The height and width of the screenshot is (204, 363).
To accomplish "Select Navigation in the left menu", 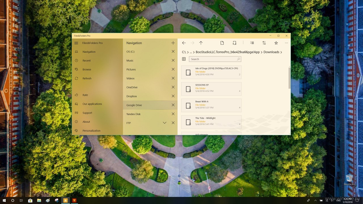I will [x=97, y=52].
